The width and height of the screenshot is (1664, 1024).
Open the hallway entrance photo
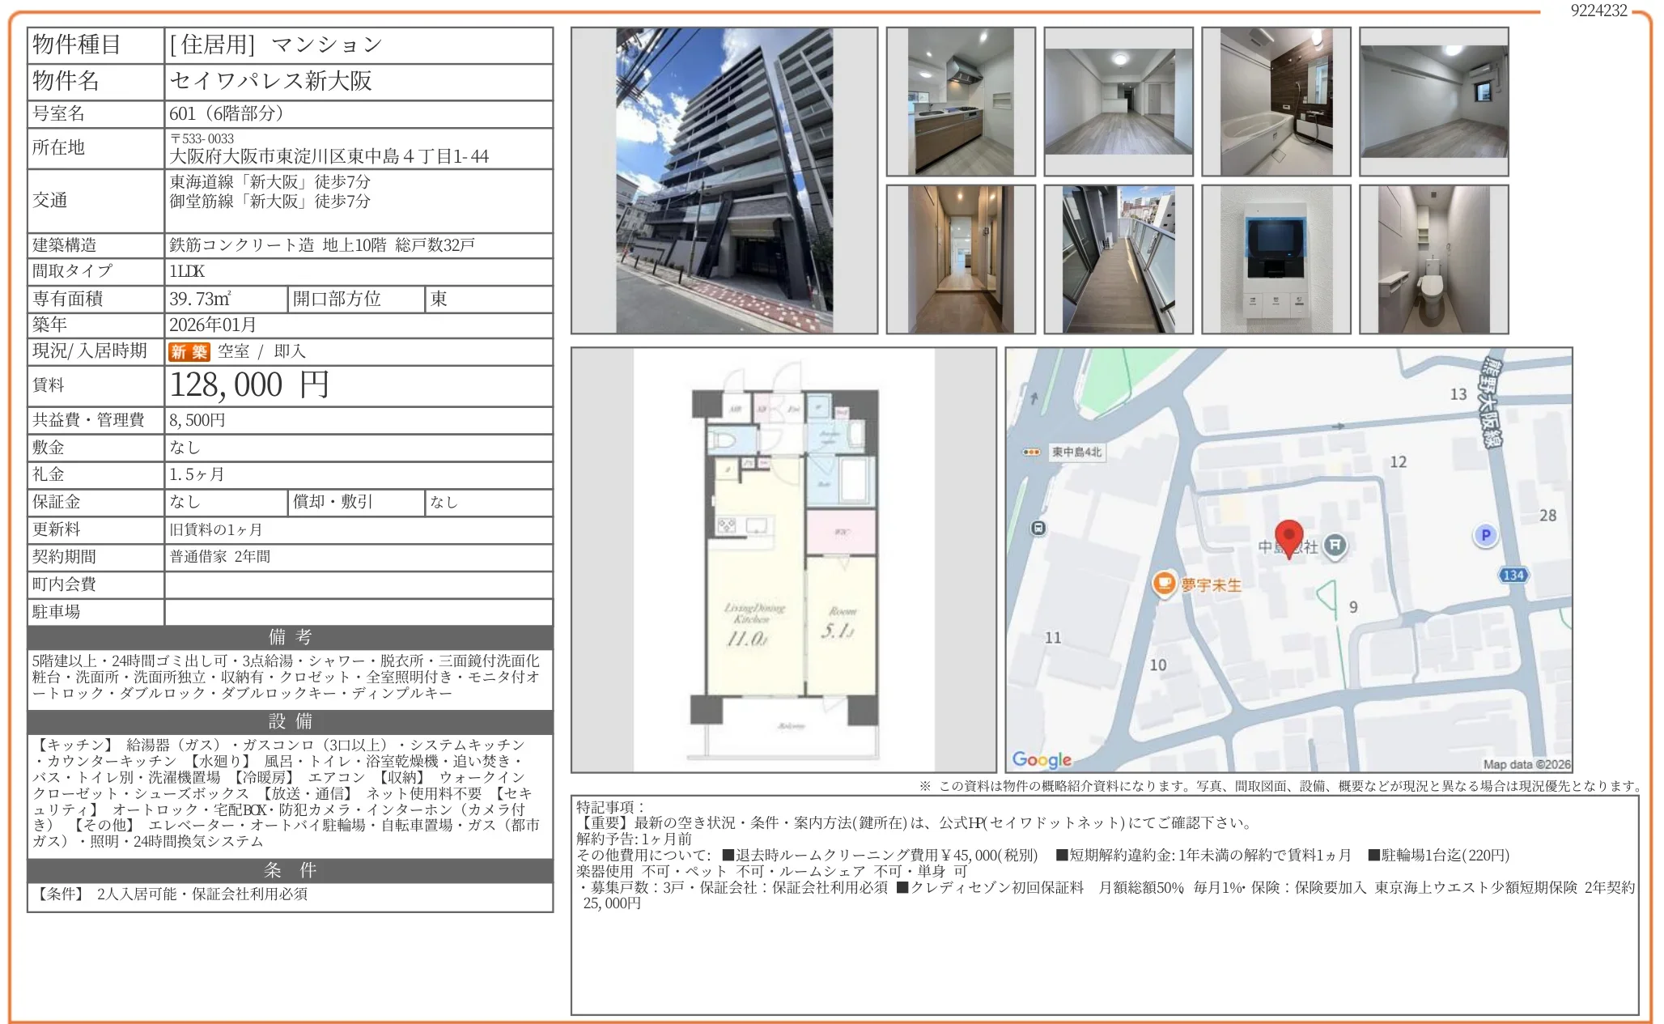click(961, 259)
